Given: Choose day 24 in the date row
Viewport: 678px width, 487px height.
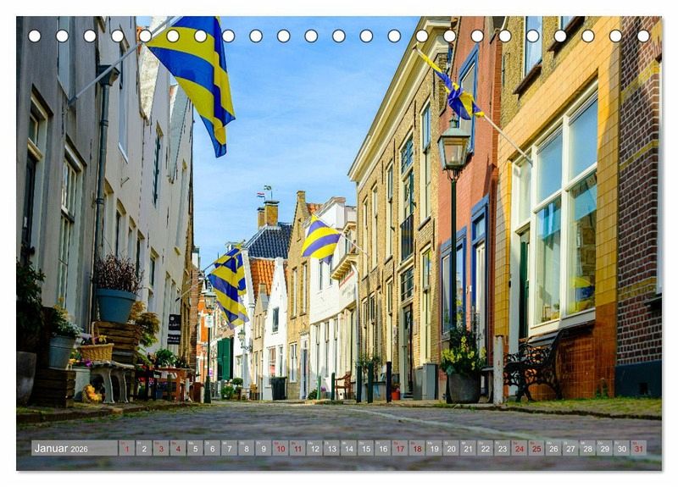Looking at the screenshot, I should [x=519, y=448].
